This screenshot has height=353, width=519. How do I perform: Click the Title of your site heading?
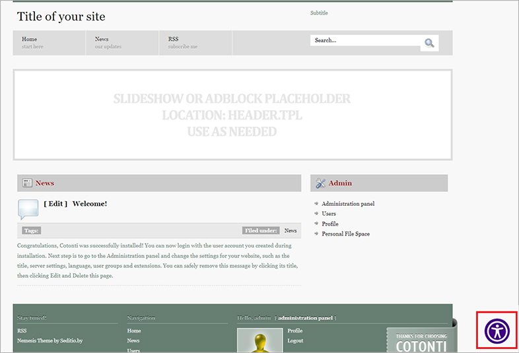(61, 16)
